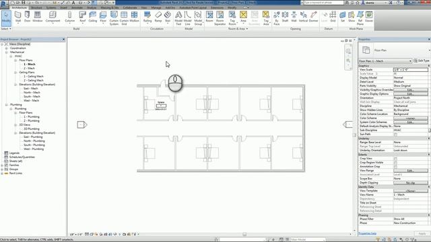Click Edit for Visibility/Graphics Overrides
The image size is (431, 242).
(410, 90)
